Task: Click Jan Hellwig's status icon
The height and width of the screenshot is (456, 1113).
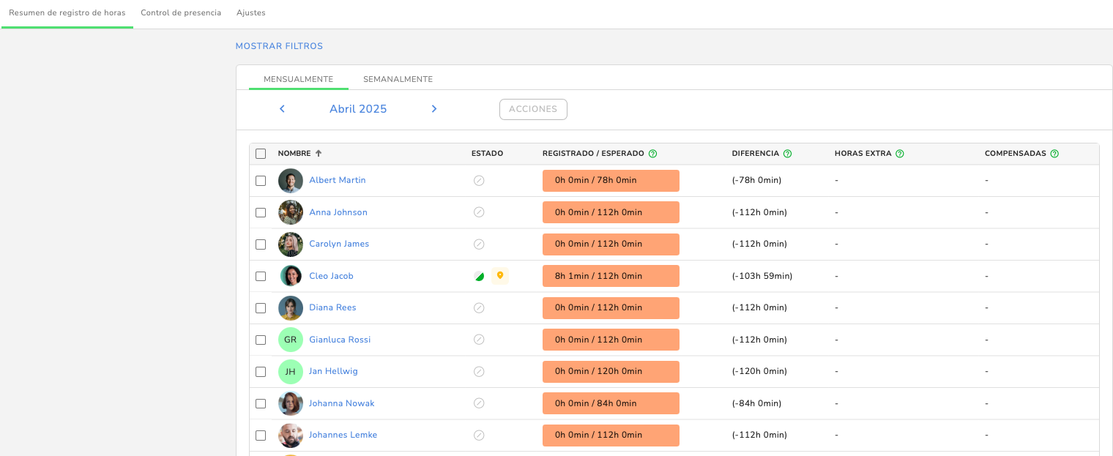Action: pos(479,372)
